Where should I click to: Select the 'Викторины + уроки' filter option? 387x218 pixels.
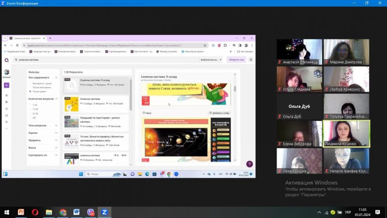tap(42, 83)
